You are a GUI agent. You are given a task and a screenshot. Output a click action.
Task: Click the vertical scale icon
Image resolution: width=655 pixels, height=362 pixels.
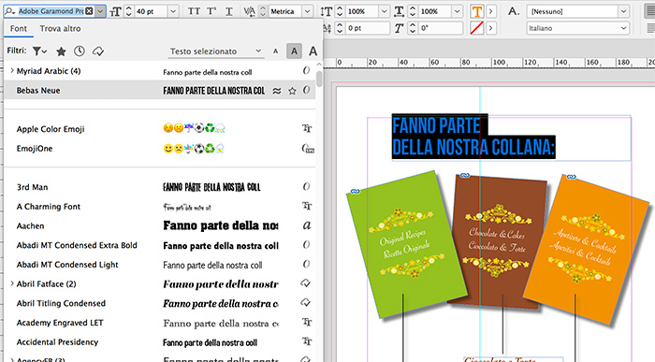point(327,11)
